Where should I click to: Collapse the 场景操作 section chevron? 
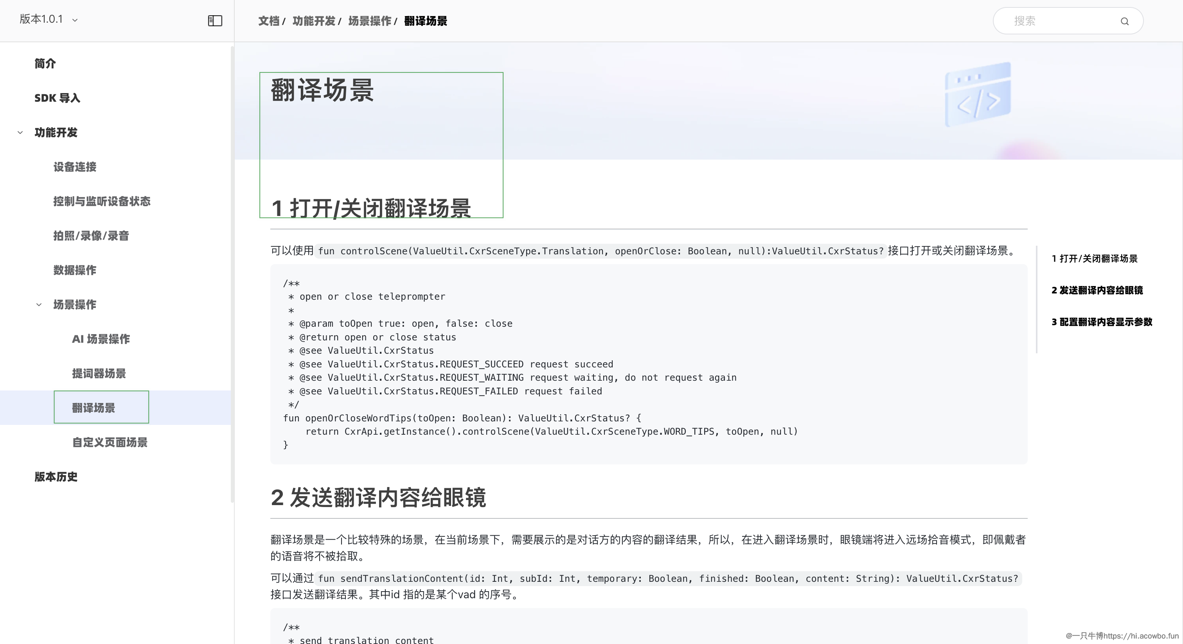39,304
